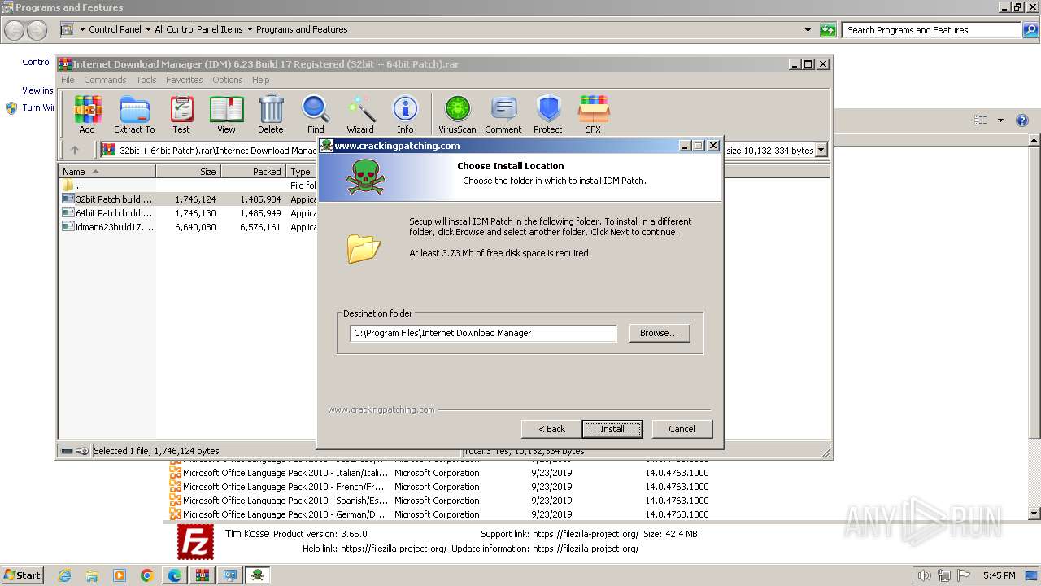The height and width of the screenshot is (586, 1041).
Task: Open the Comment icon in WinRAR
Action: click(503, 114)
